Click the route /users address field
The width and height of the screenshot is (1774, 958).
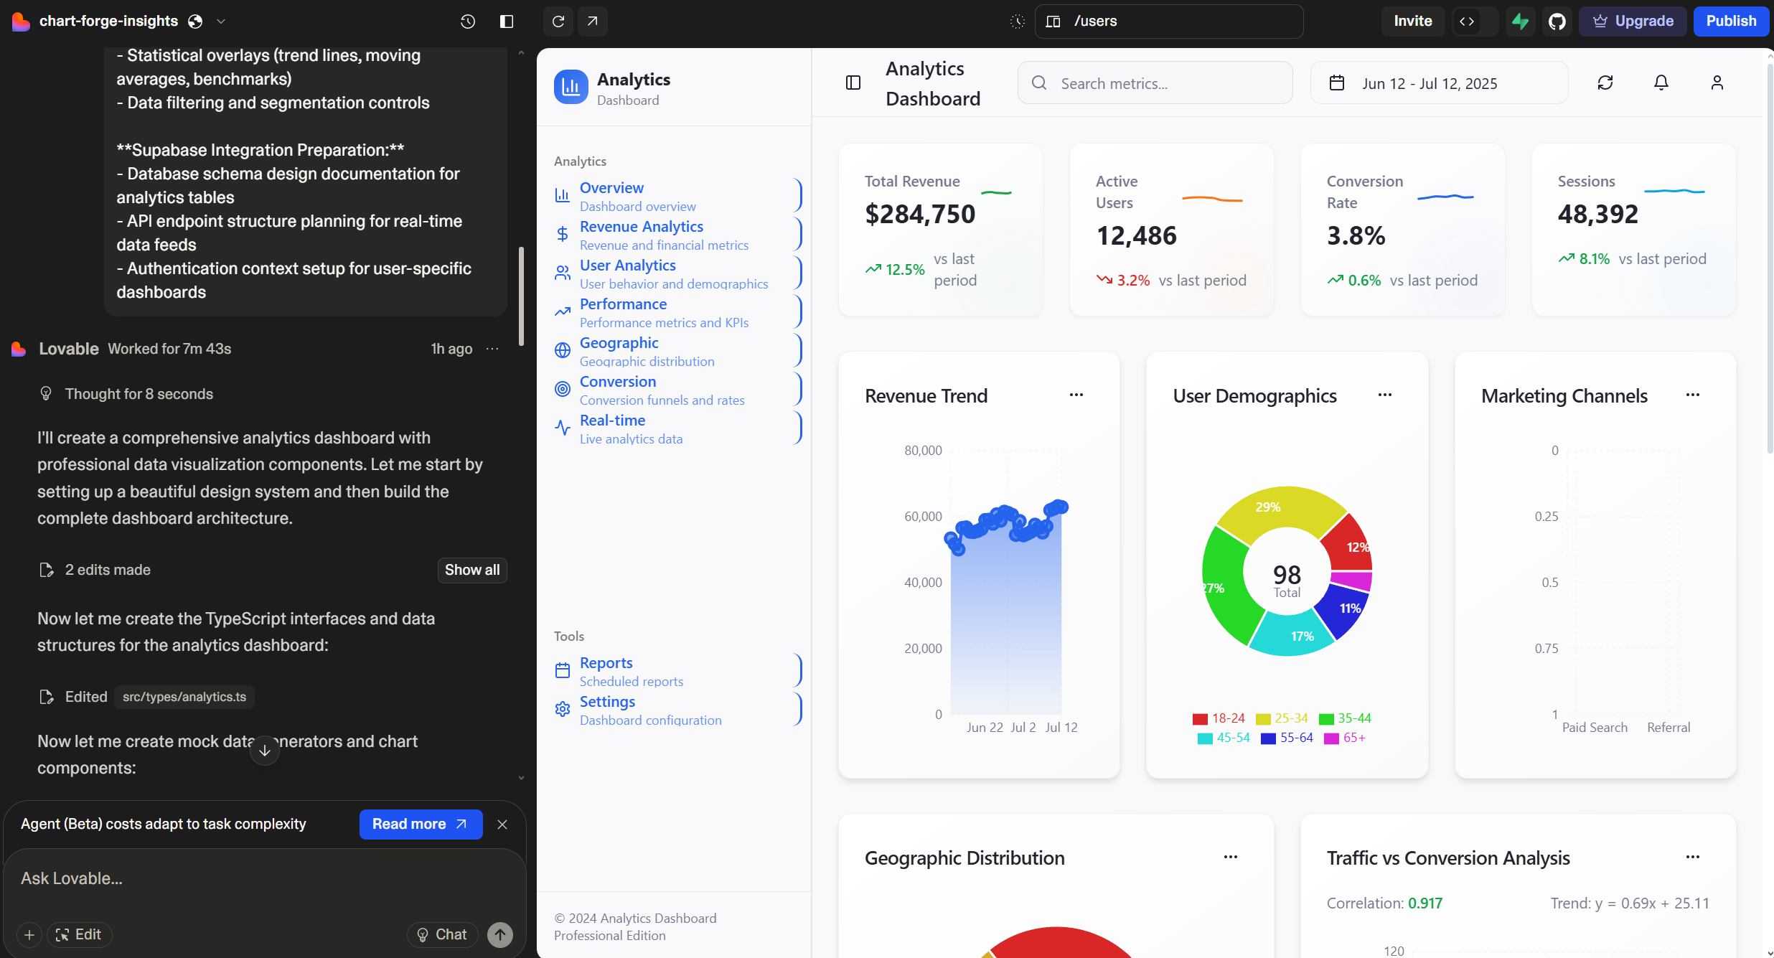coord(1169,22)
